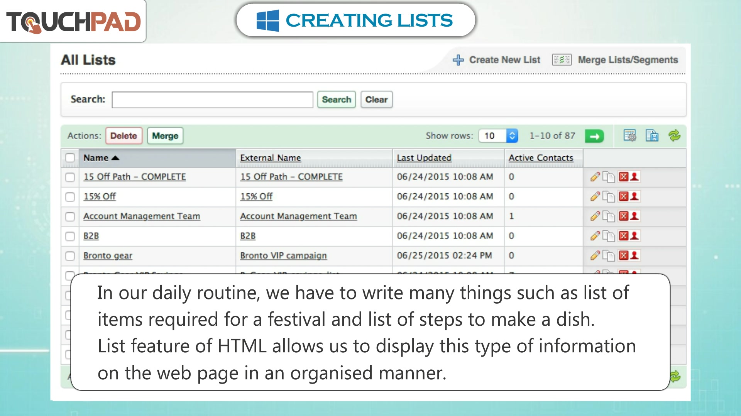
Task: Delete the B2B list row
Action: tap(623, 236)
